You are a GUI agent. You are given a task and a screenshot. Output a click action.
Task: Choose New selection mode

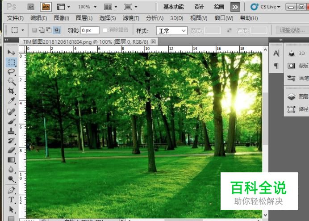34,30
